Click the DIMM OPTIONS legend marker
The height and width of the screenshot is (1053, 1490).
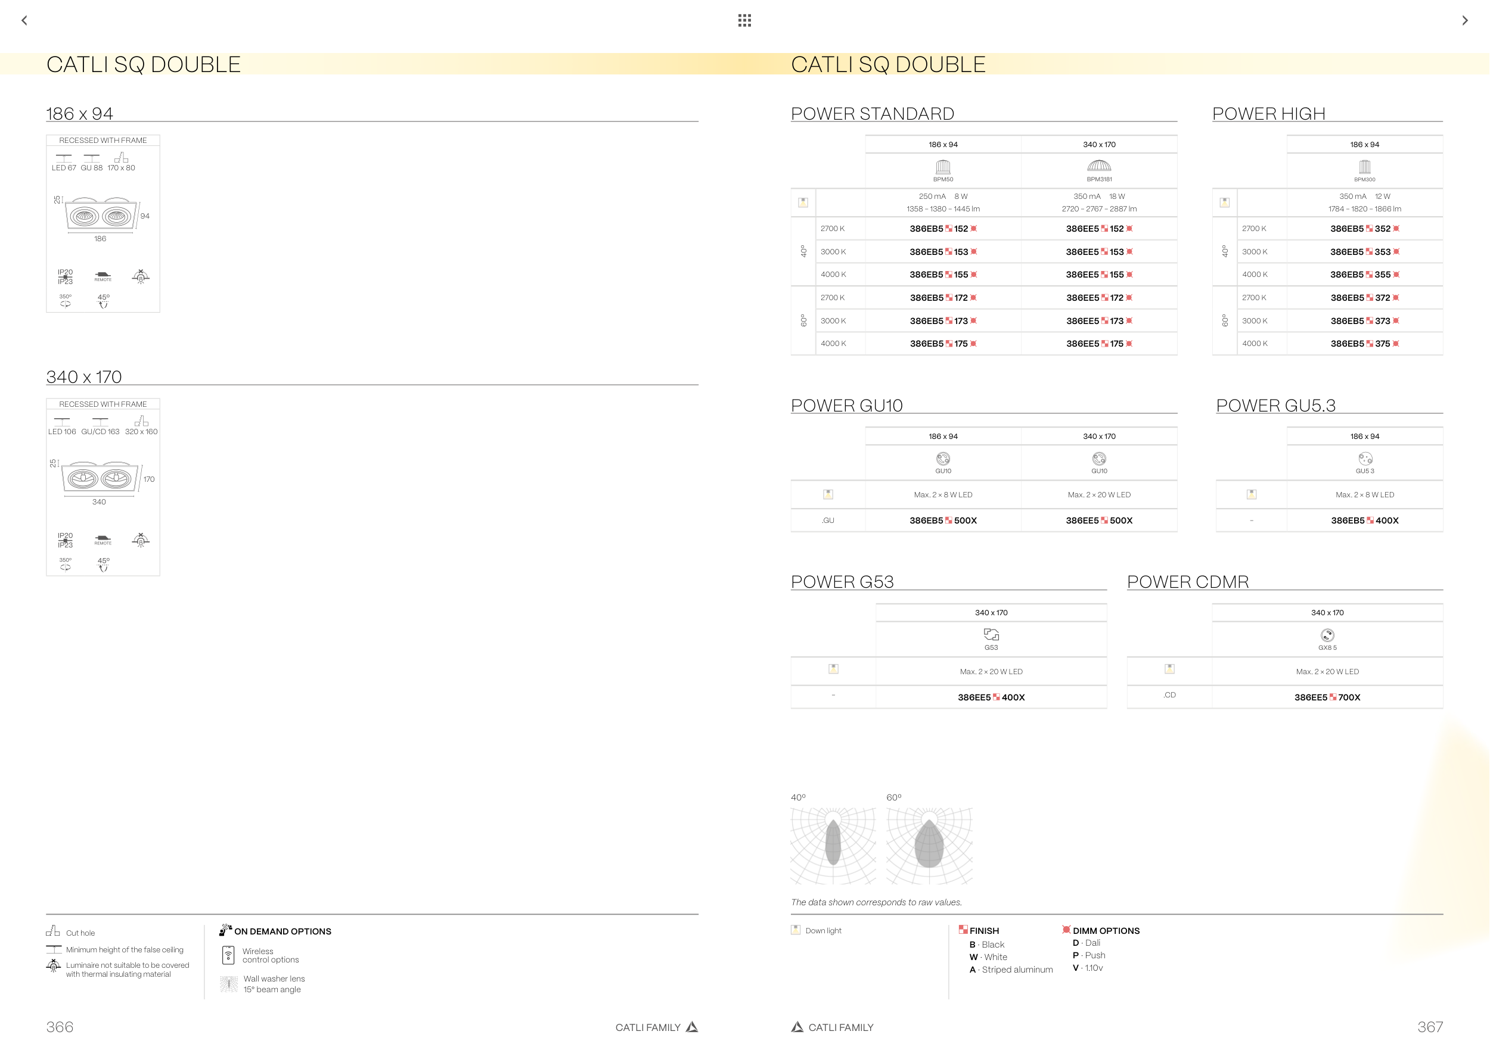pyautogui.click(x=1066, y=930)
